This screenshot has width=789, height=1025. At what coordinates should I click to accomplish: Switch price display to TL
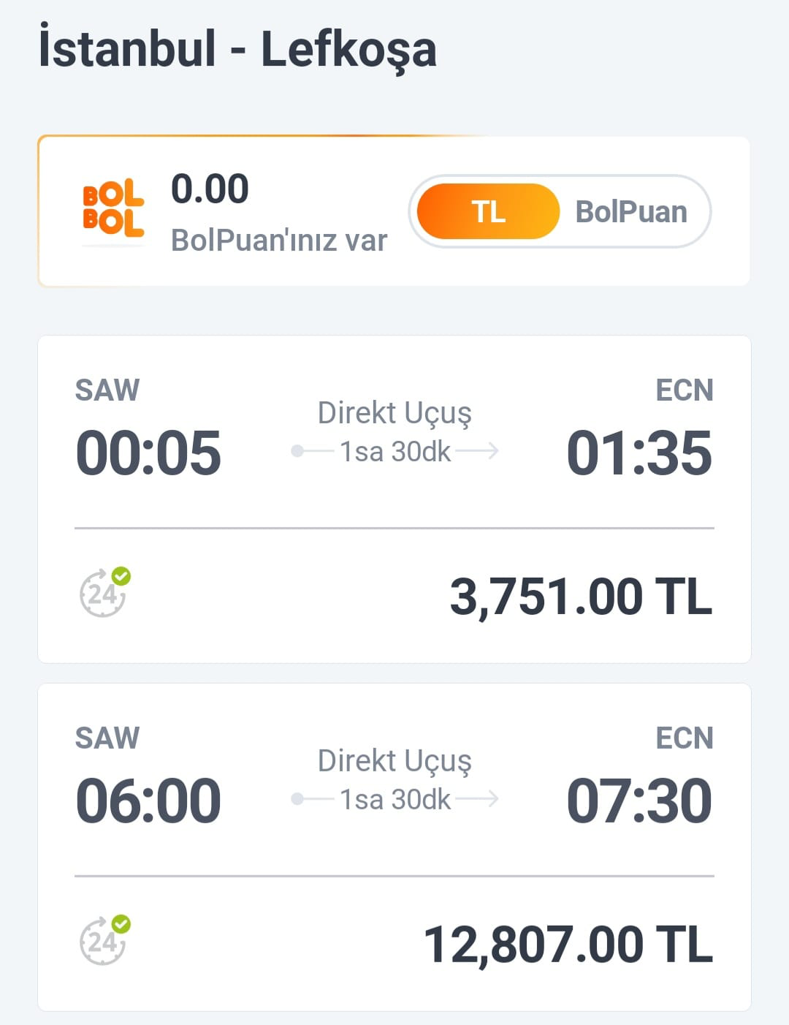[x=488, y=211]
